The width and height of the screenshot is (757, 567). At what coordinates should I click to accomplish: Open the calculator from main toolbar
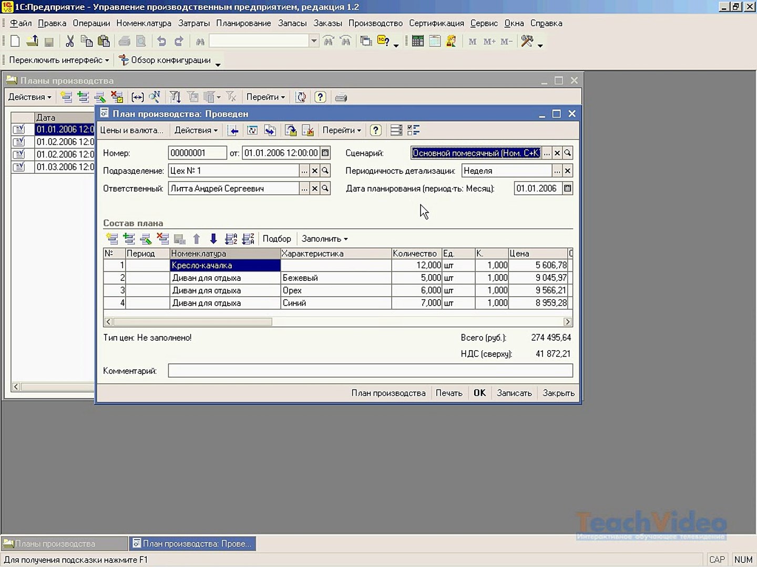pyautogui.click(x=418, y=41)
